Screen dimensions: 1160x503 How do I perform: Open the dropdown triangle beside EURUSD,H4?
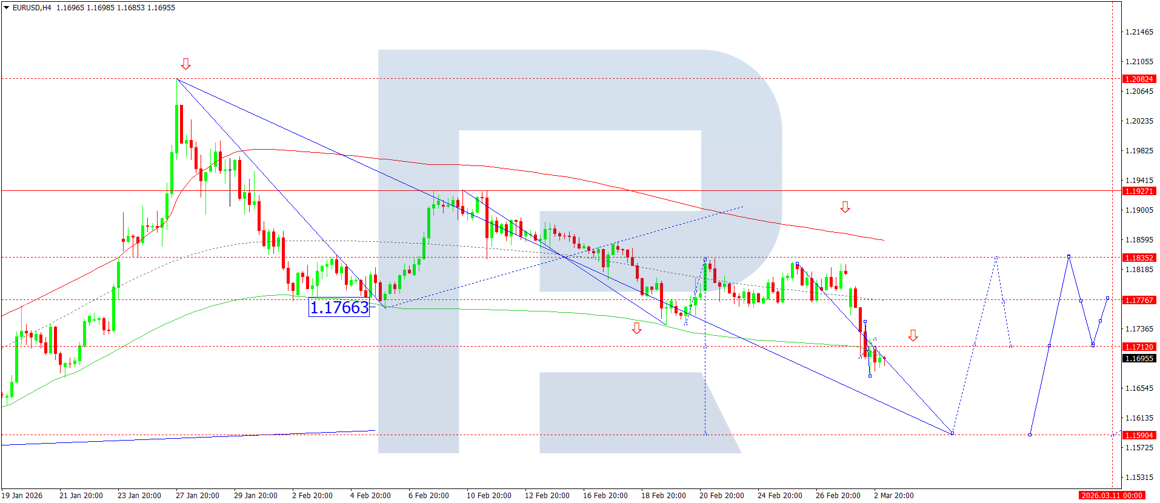pyautogui.click(x=6, y=8)
